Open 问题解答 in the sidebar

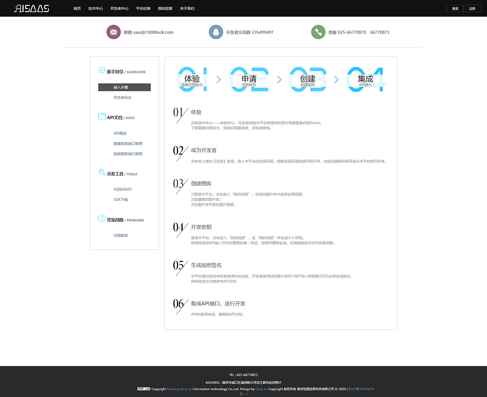(121, 235)
